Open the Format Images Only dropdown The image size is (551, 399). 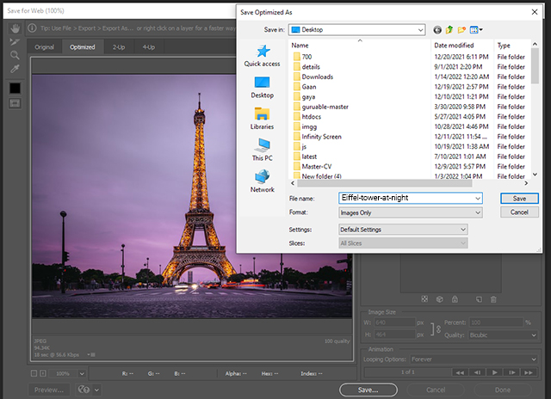[x=411, y=212]
